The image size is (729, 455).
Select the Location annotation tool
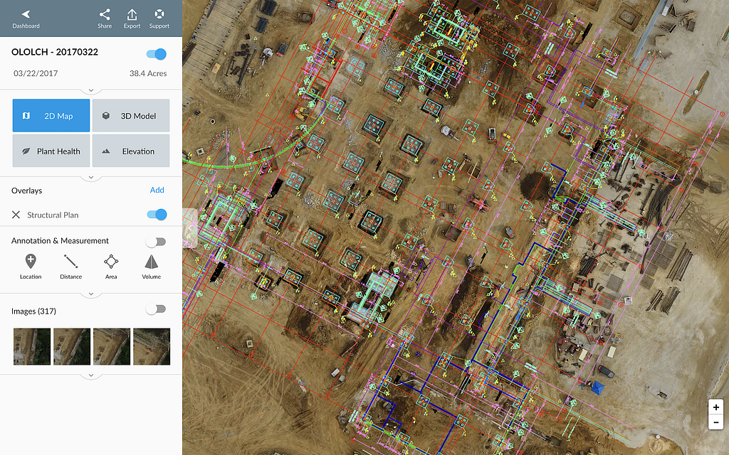pyautogui.click(x=31, y=267)
